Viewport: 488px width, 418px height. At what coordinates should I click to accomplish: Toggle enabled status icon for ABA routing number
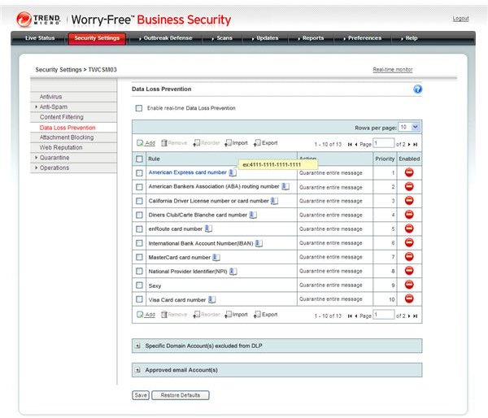(409, 186)
